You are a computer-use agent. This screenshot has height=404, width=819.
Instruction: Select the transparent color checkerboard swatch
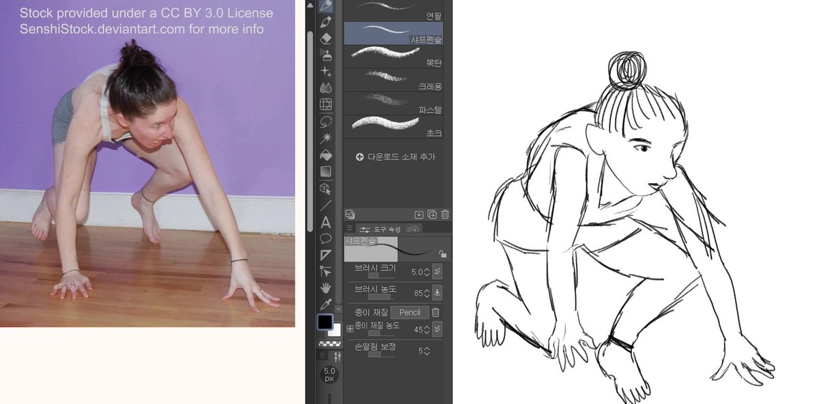pos(331,344)
